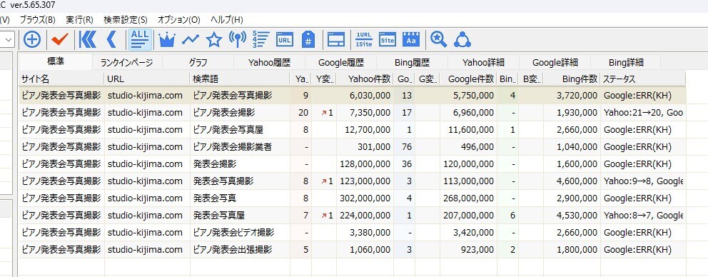
Task: Select the ピアノ発表会写真屋 keyword row
Action: tap(352, 130)
